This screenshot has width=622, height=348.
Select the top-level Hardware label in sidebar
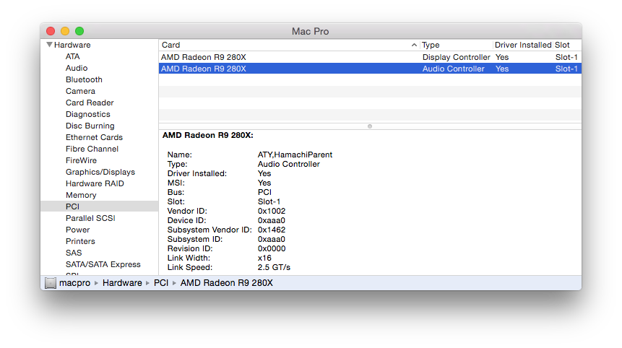(72, 45)
